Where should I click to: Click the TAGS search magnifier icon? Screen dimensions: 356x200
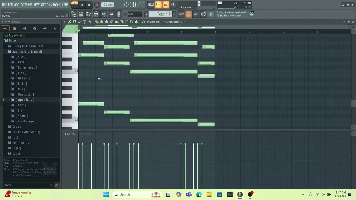point(57,186)
